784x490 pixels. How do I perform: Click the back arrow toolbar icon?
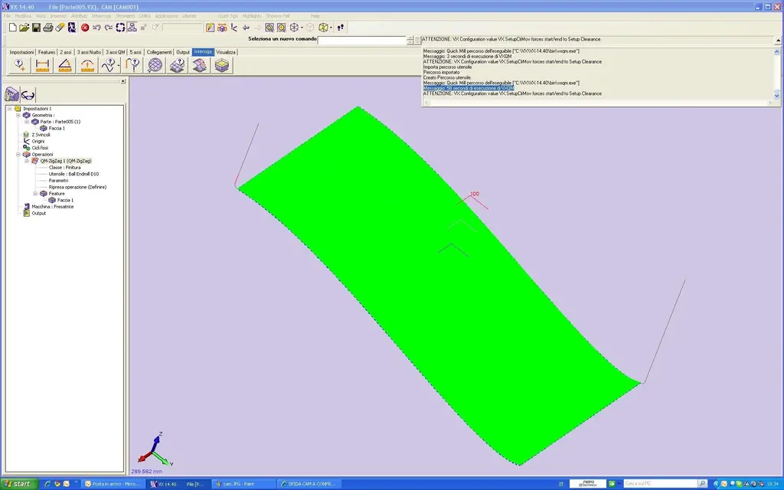246,28
